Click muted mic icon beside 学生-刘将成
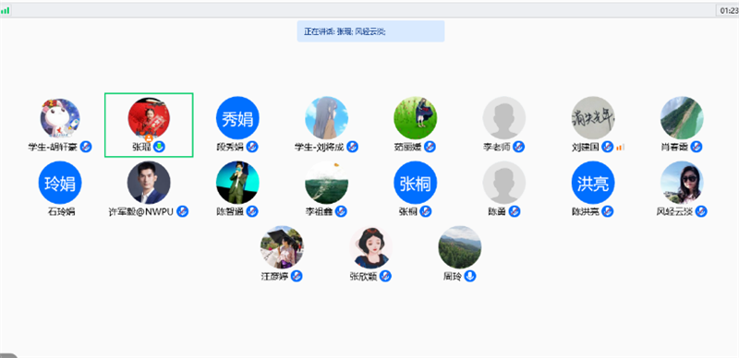 pos(353,147)
